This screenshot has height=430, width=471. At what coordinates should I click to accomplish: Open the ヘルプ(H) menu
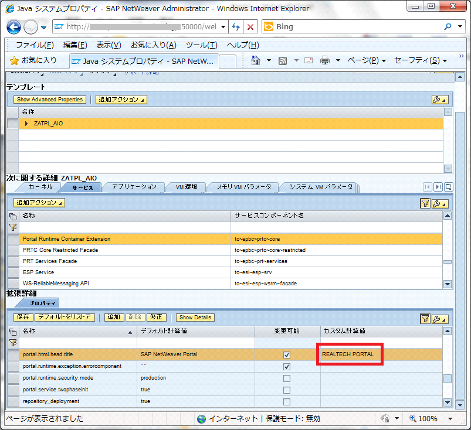(x=243, y=45)
